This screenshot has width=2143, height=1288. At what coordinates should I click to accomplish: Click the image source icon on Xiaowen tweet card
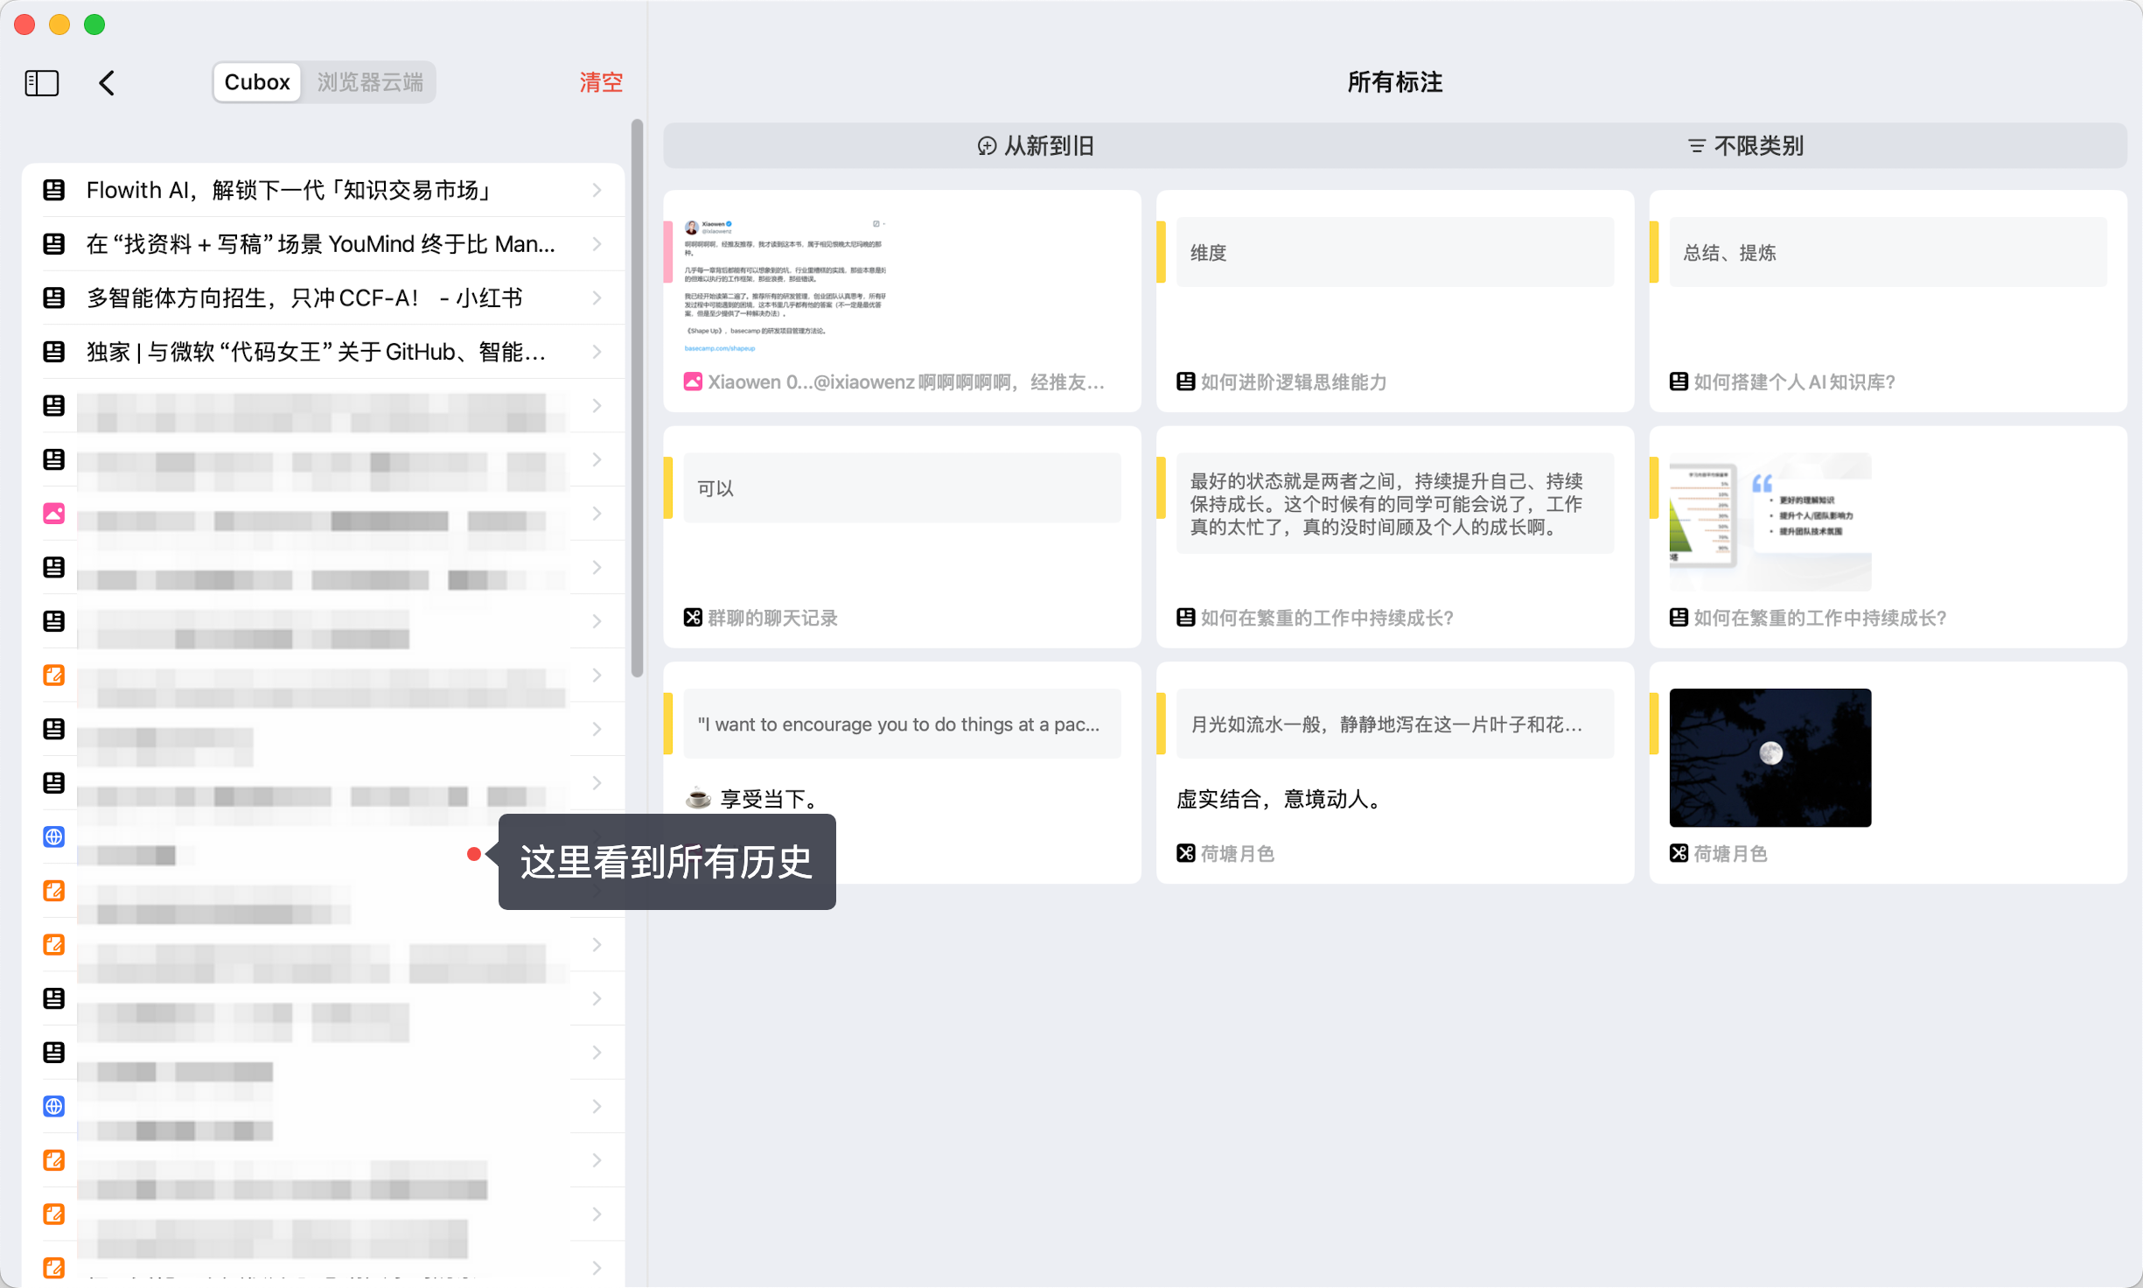[695, 381]
